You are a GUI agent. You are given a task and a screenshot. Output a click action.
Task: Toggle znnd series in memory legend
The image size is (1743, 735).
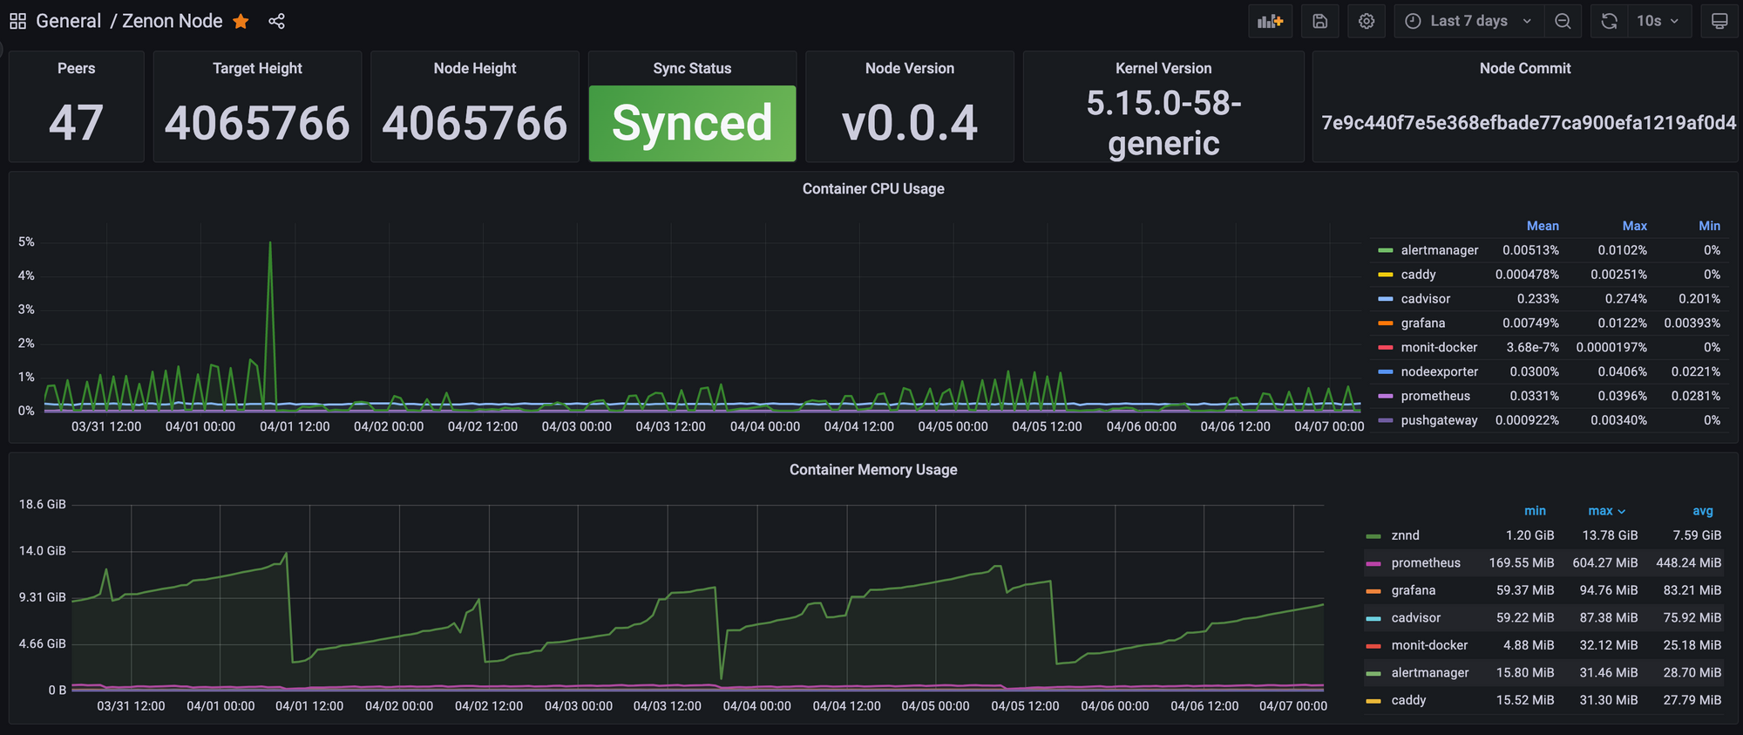pyautogui.click(x=1405, y=535)
